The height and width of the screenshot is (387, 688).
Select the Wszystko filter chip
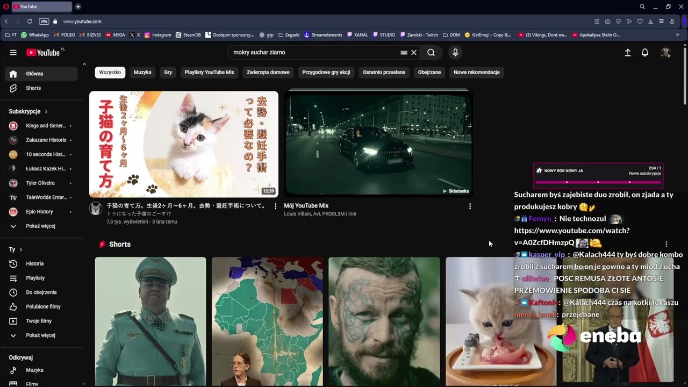click(x=110, y=73)
